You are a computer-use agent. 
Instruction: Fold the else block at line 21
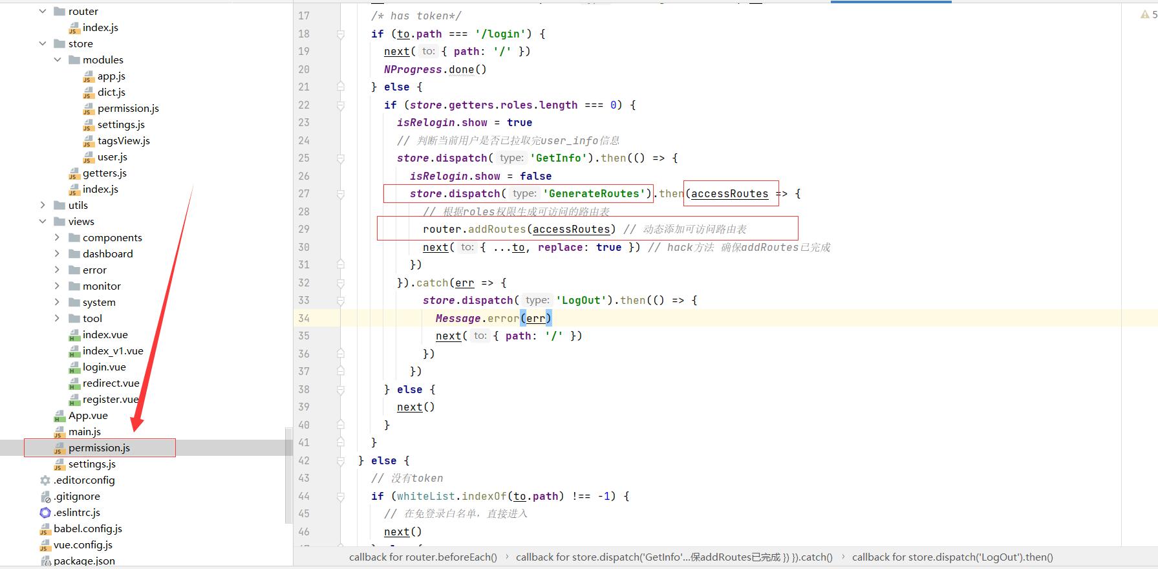pos(341,87)
